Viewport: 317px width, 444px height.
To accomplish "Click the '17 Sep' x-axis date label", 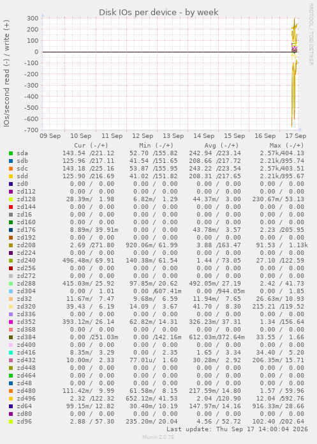I will click(295, 136).
